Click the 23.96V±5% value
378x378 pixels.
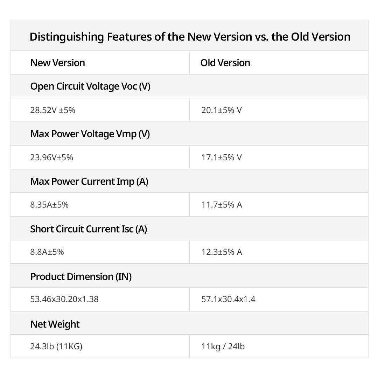click(52, 157)
